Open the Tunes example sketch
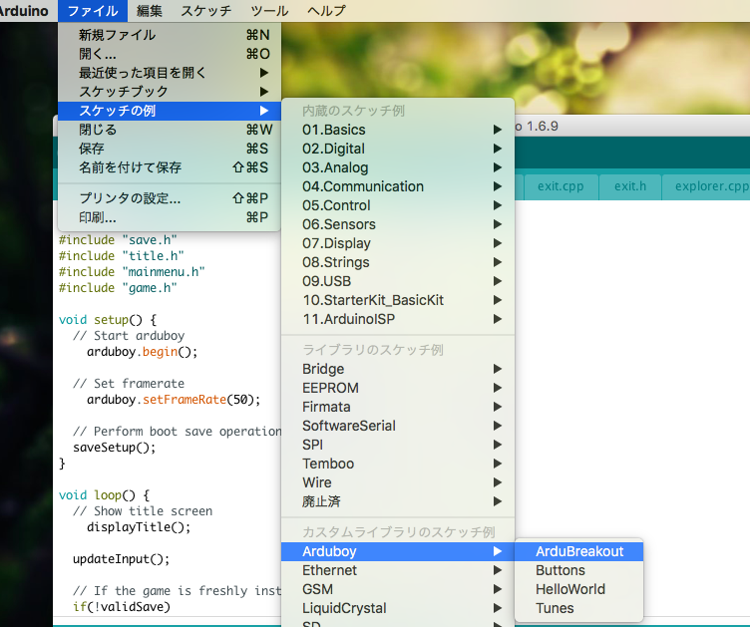Screen dimensions: 750x627 click(578, 608)
